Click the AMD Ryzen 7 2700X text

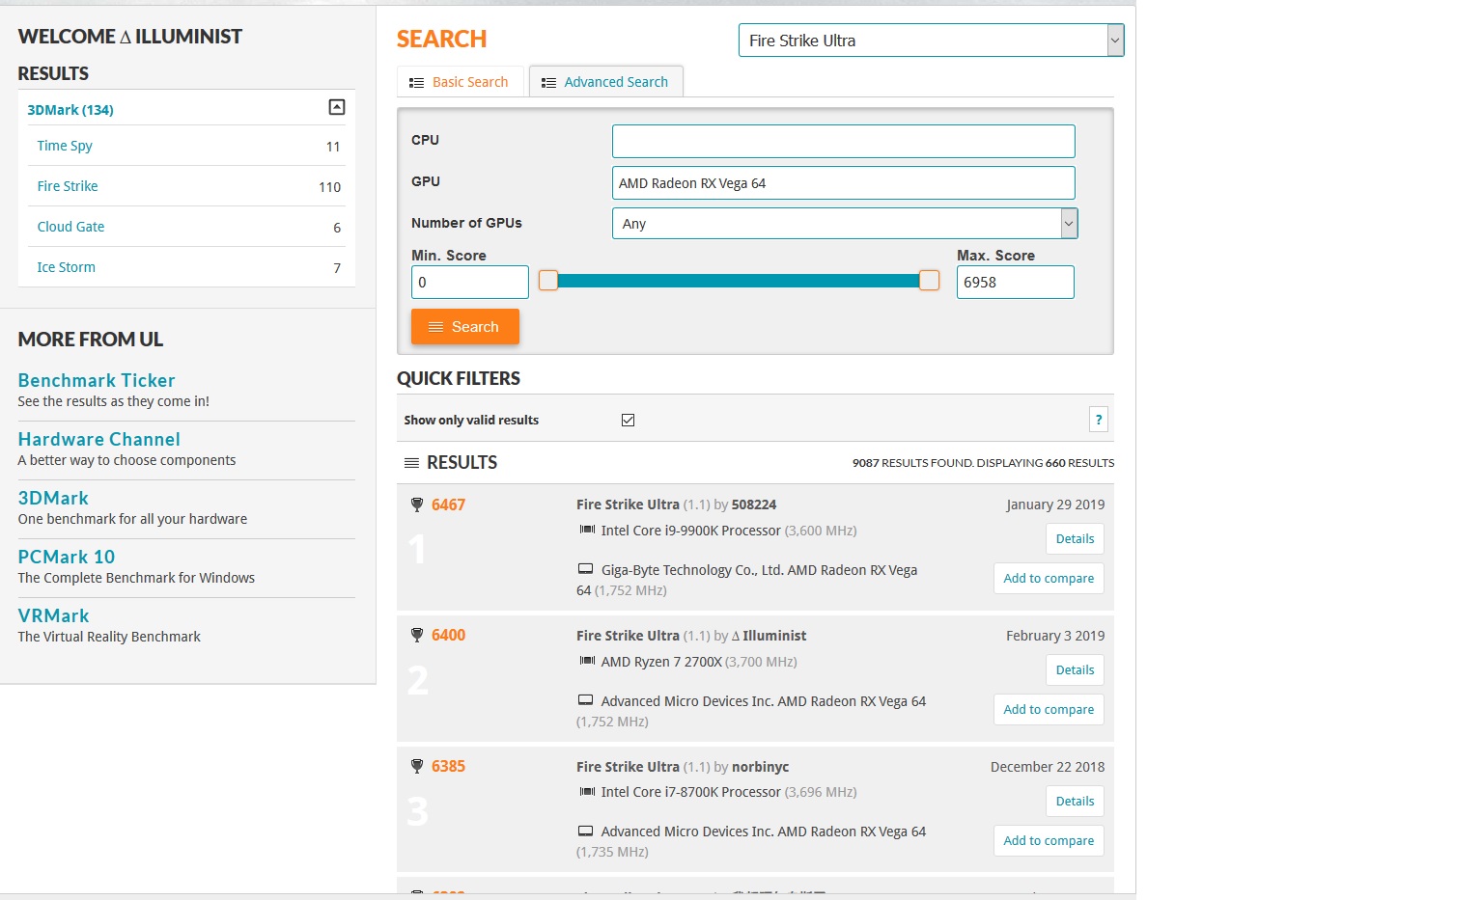661,662
